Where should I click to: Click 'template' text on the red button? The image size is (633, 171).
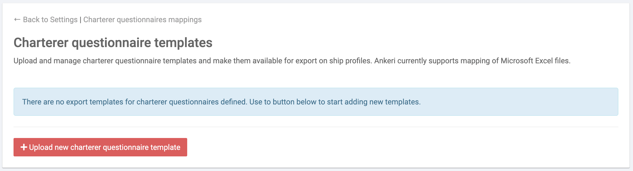point(165,147)
